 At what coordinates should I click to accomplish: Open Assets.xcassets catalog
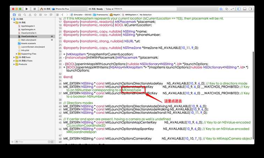(28, 44)
